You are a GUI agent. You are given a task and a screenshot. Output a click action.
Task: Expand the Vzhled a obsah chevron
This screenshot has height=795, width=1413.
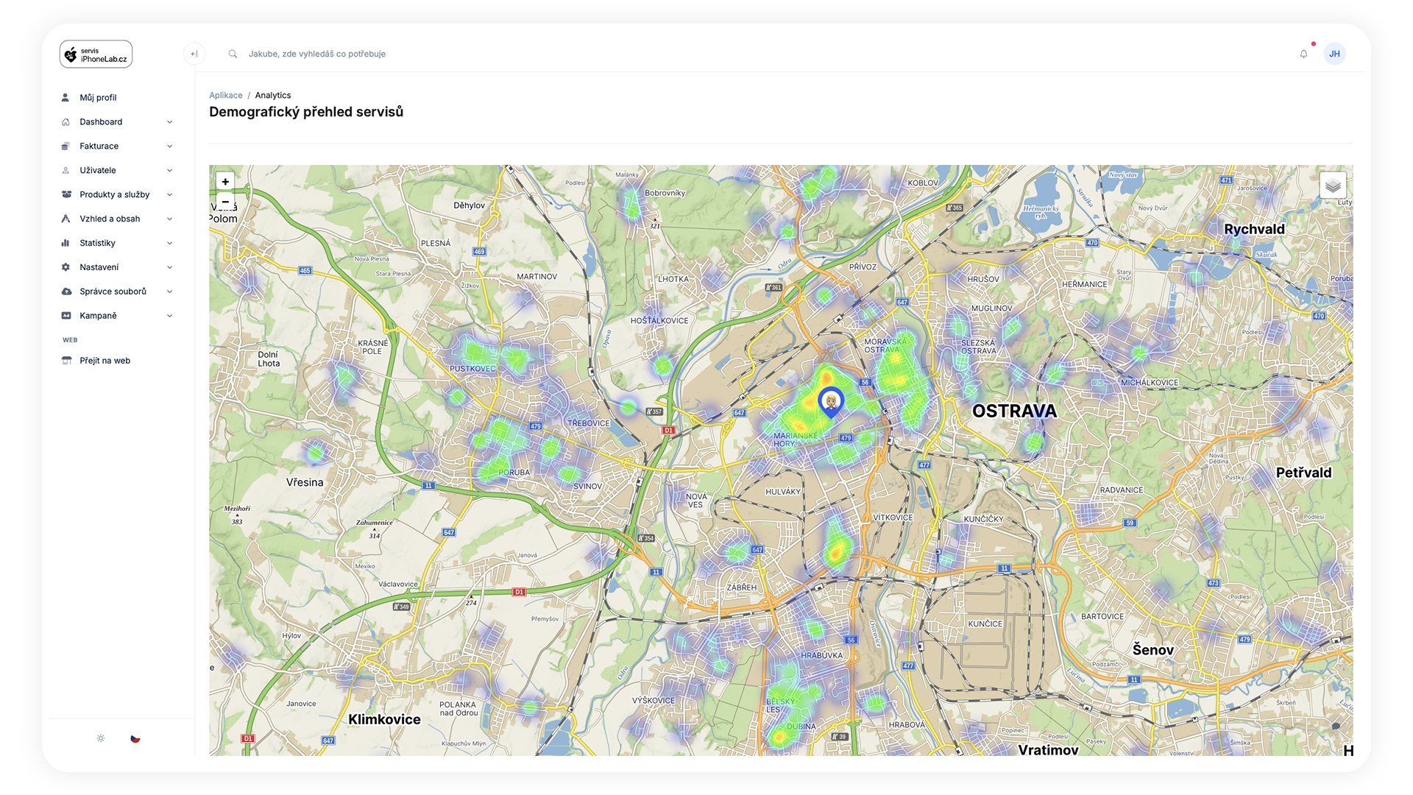coord(170,219)
